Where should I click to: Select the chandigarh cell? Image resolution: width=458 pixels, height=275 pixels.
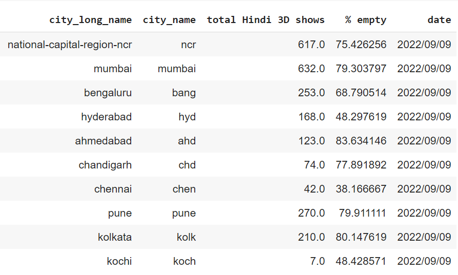pyautogui.click(x=105, y=165)
